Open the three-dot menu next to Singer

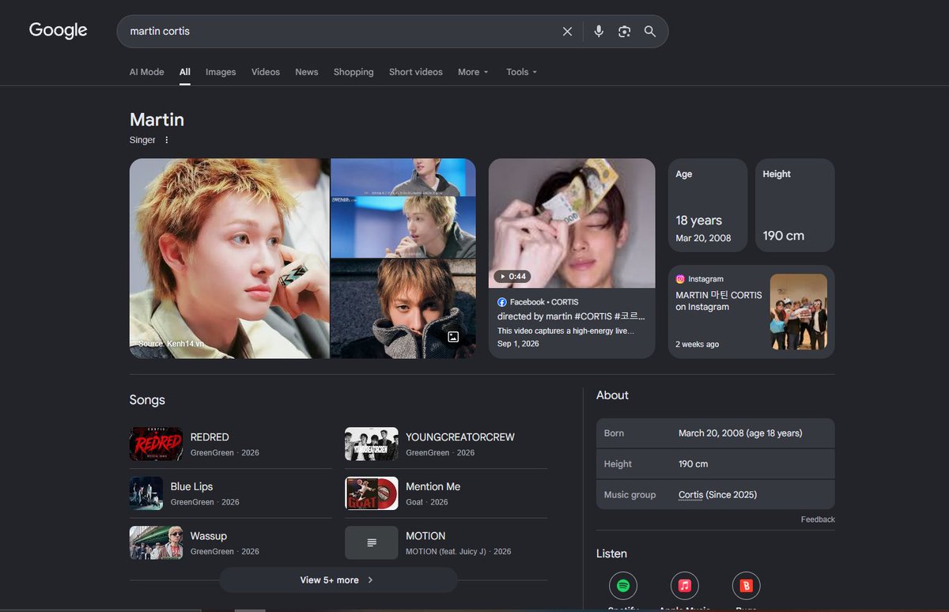pos(166,140)
